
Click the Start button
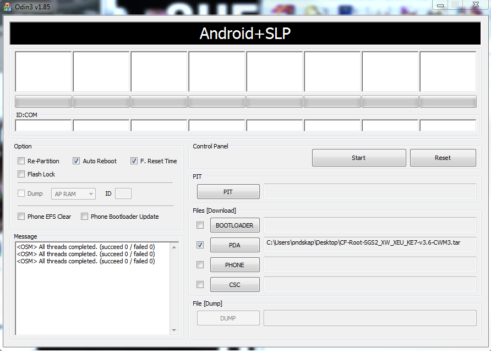359,158
